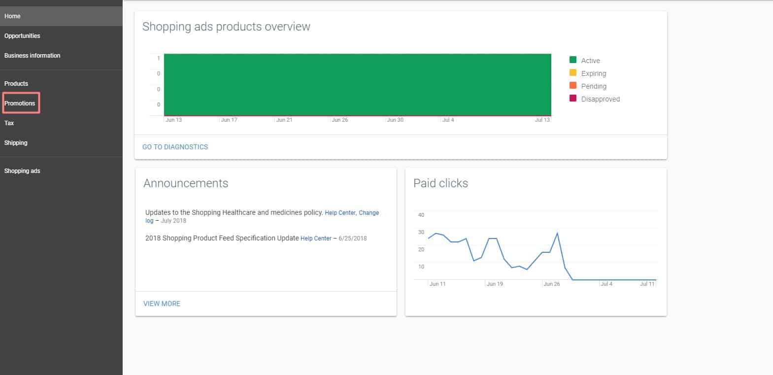Click the yellow Expiring legend swatch
773x375 pixels.
pos(573,72)
